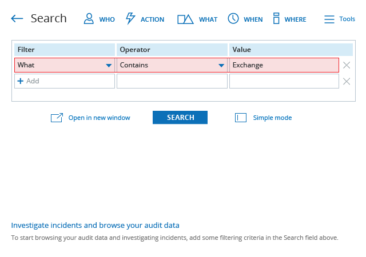This screenshot has height=257, width=366.
Task: Select the WHEN filter label
Action: [x=253, y=19]
